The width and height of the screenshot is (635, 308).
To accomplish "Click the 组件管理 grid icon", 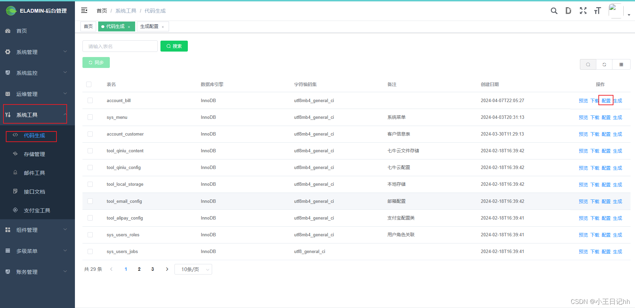I will (x=8, y=230).
